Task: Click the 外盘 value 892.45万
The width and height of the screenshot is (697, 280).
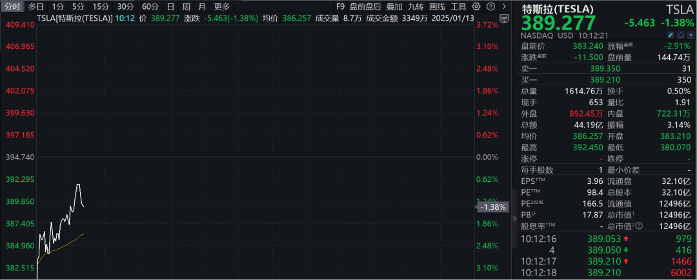Action: point(585,114)
